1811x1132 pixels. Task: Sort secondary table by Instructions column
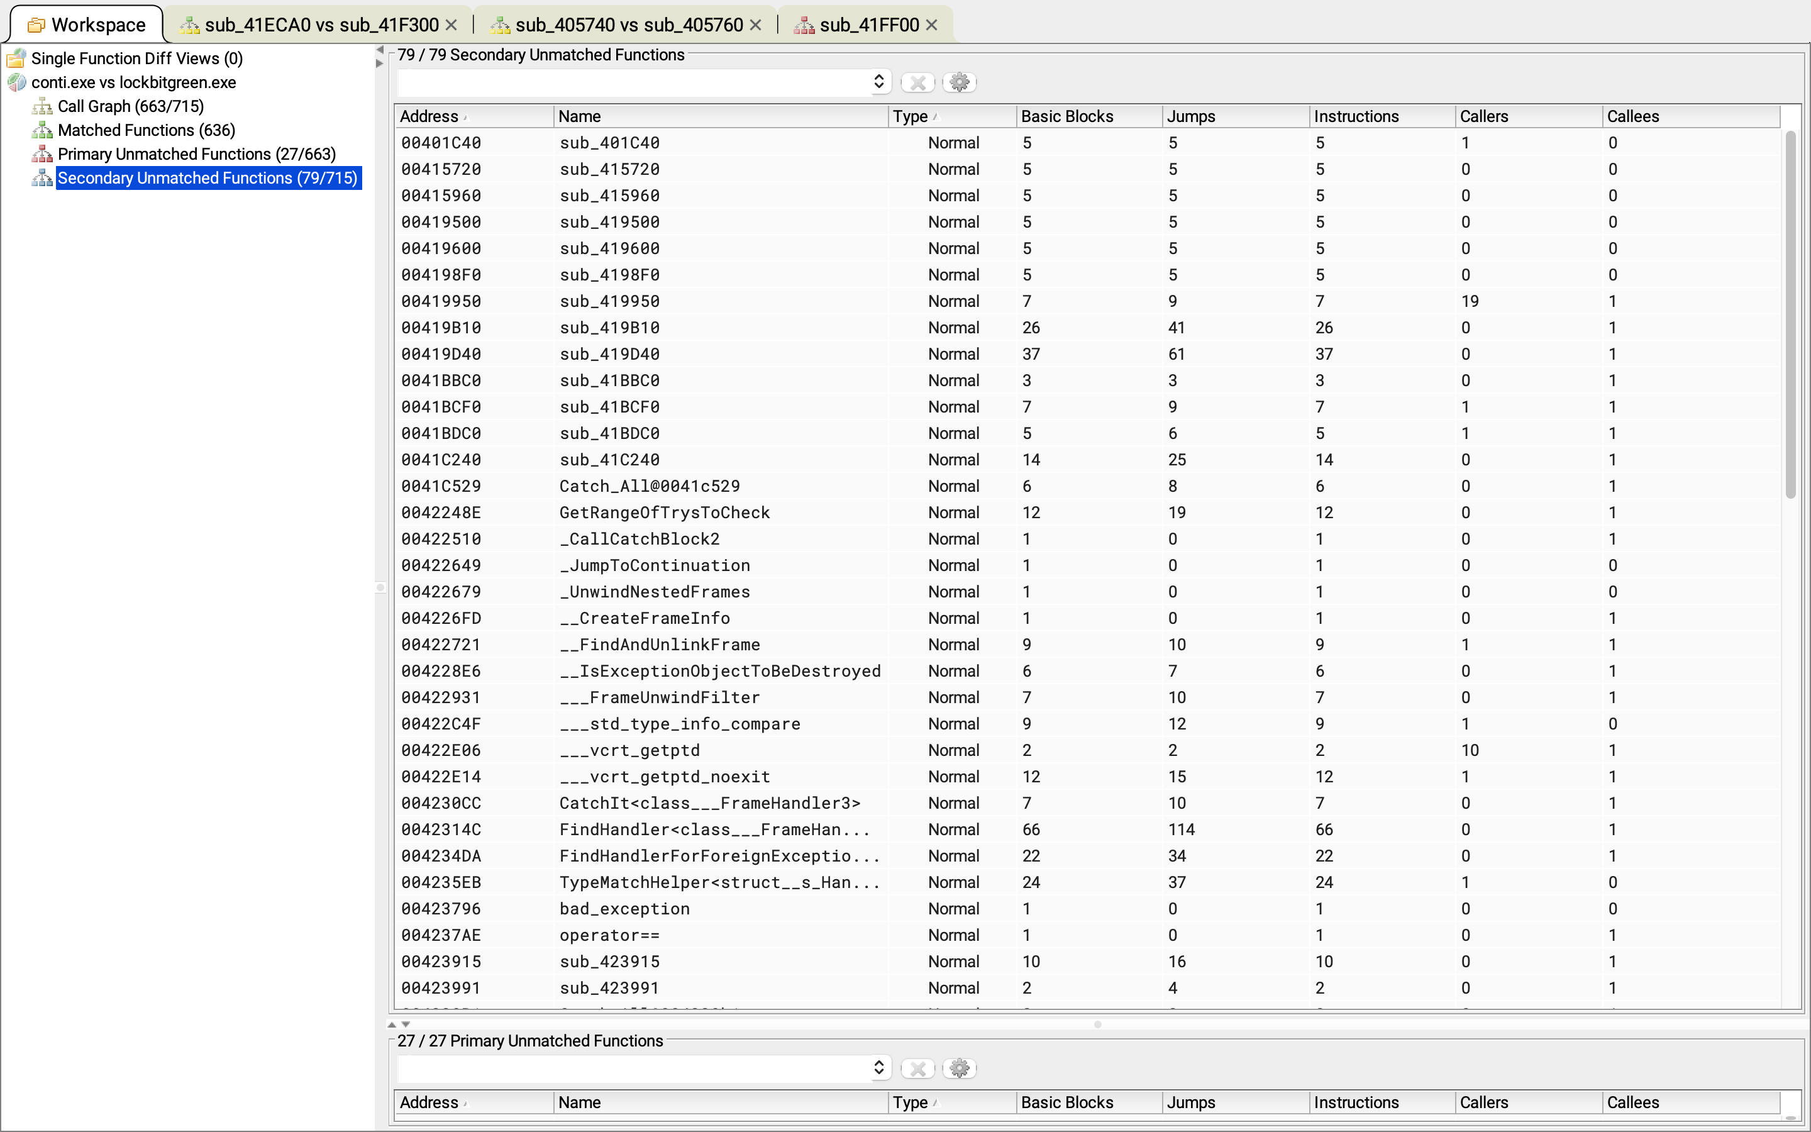click(x=1383, y=116)
